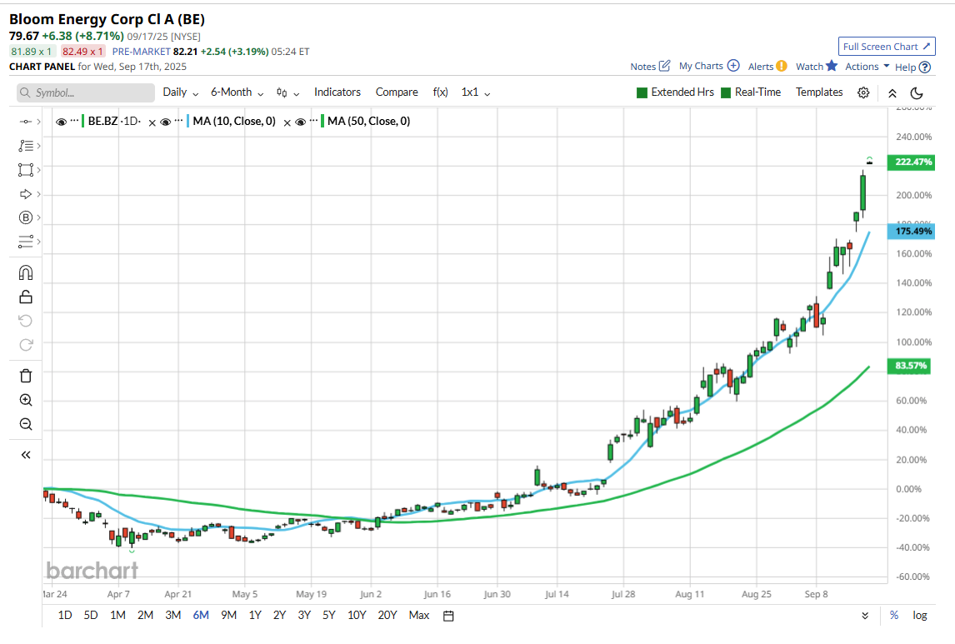Expand the 6-Month period dropdown
Viewport: 955px width, 644px height.
coord(237,92)
